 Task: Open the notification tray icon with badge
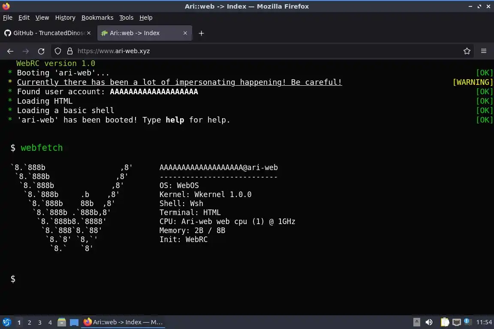coord(467,322)
